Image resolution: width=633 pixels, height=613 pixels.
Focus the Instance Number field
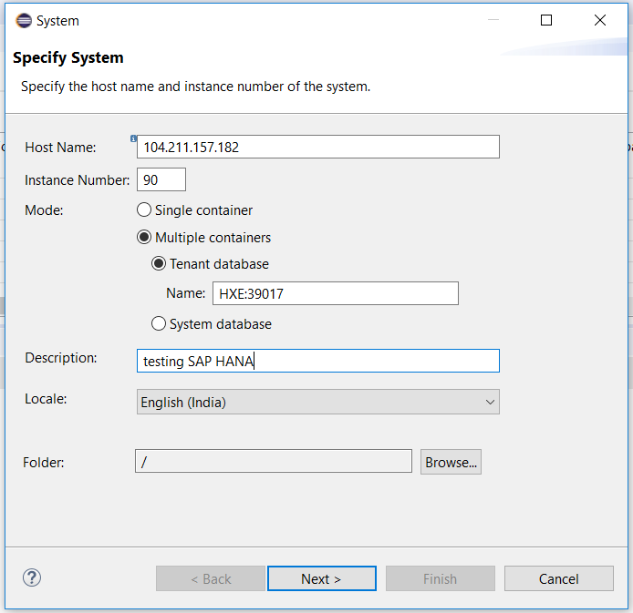161,179
